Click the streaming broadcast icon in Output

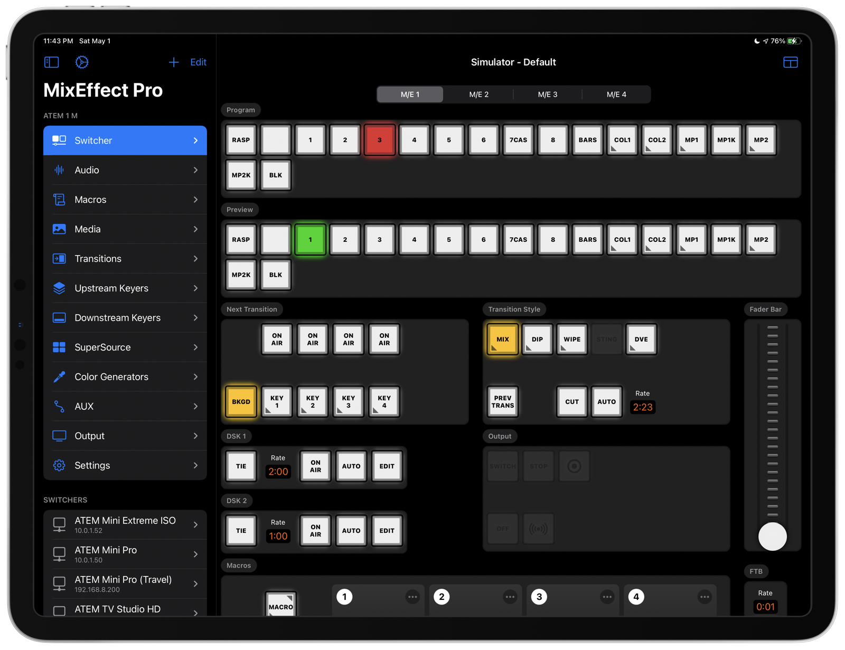click(538, 529)
